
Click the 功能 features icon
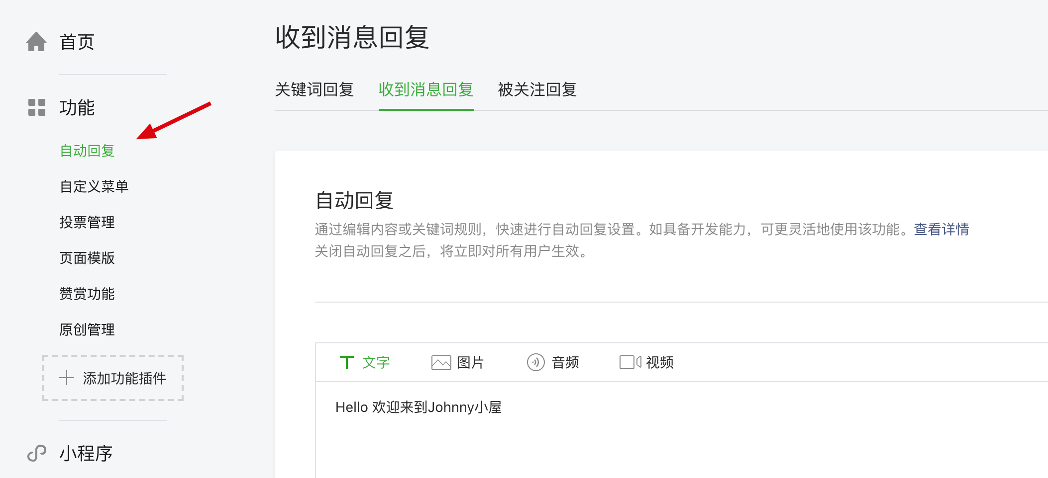point(36,108)
